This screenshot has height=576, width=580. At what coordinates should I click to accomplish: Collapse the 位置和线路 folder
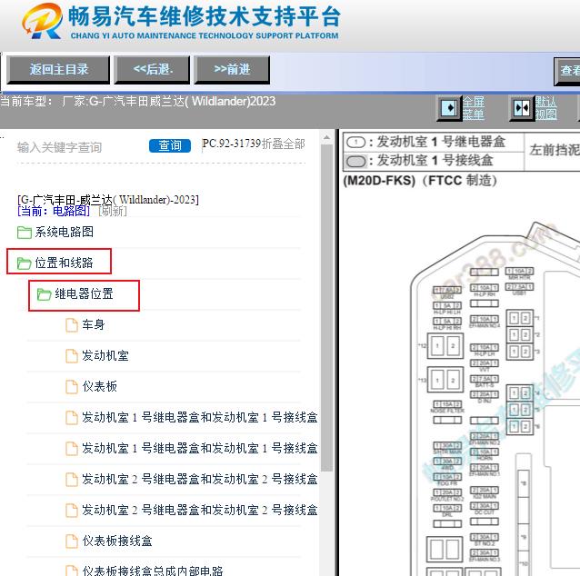pyautogui.click(x=64, y=263)
